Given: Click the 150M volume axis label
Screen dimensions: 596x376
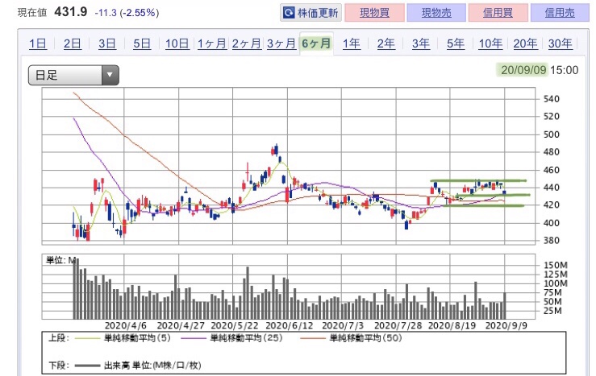Looking at the screenshot, I should (556, 265).
